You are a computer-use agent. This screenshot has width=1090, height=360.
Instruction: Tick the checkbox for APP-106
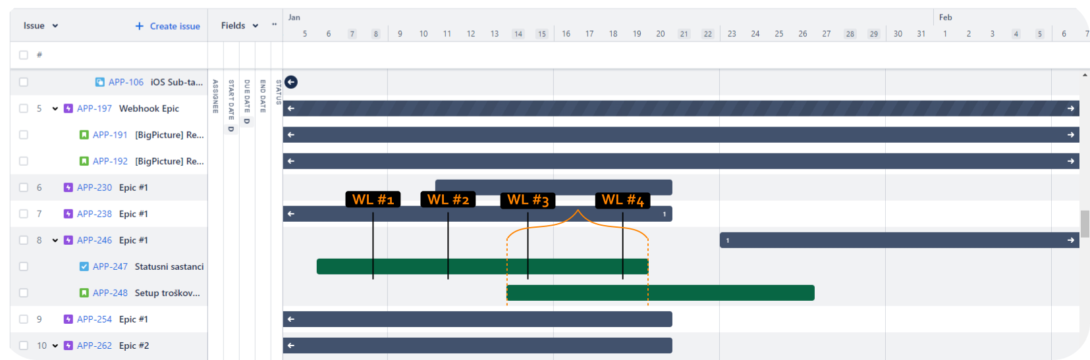tap(24, 82)
